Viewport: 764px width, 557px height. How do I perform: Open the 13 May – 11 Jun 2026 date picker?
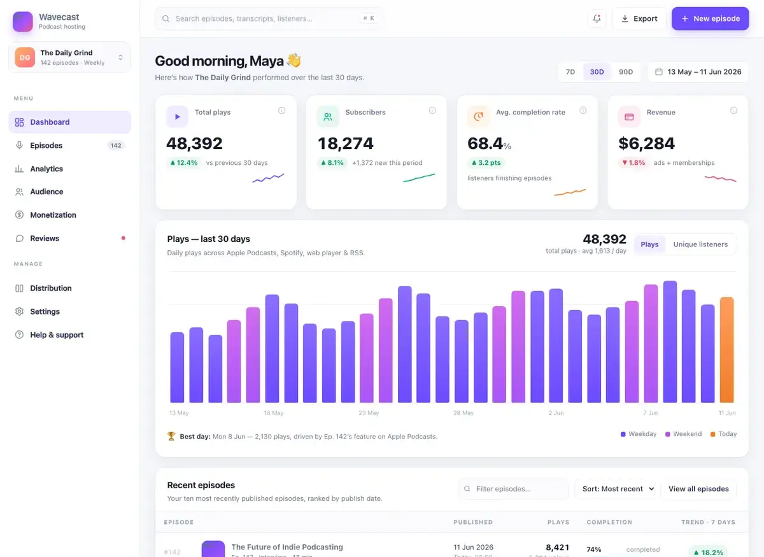698,72
